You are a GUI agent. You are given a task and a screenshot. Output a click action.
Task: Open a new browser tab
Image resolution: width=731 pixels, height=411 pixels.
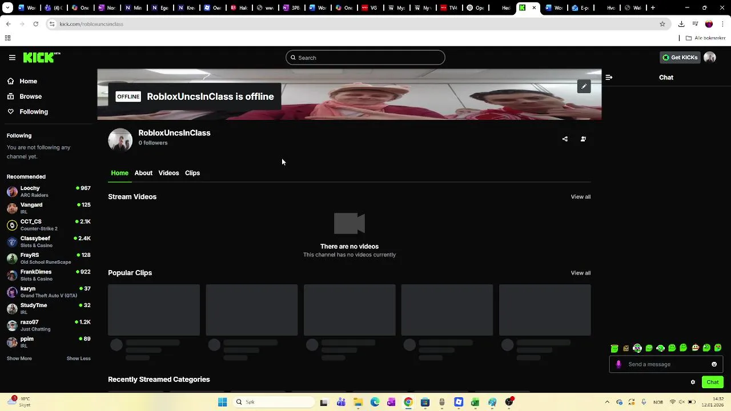[x=653, y=8]
